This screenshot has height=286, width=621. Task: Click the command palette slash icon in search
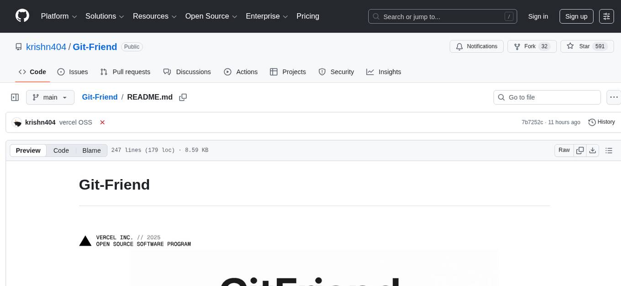(509, 16)
